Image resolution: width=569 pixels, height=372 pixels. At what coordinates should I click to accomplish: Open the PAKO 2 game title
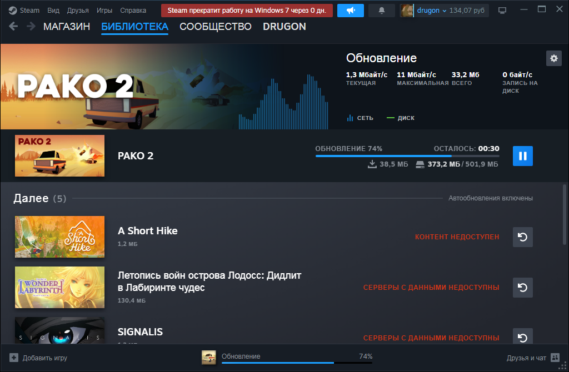(136, 156)
